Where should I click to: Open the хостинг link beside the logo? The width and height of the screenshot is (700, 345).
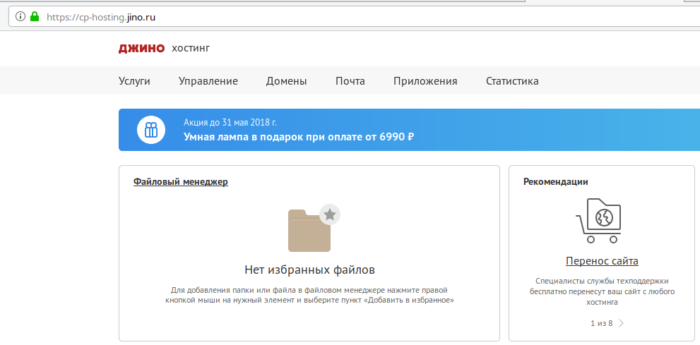click(191, 49)
